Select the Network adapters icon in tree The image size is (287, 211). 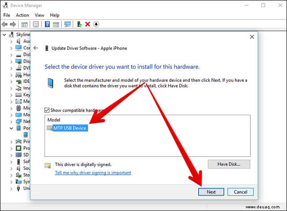coord(19,121)
